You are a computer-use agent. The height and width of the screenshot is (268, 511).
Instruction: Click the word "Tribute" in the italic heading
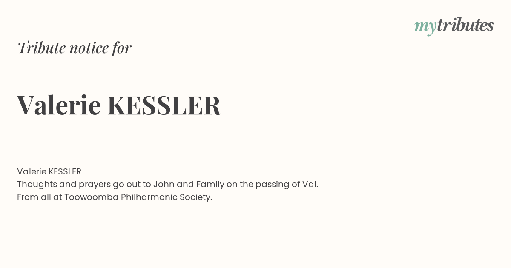pyautogui.click(x=41, y=48)
